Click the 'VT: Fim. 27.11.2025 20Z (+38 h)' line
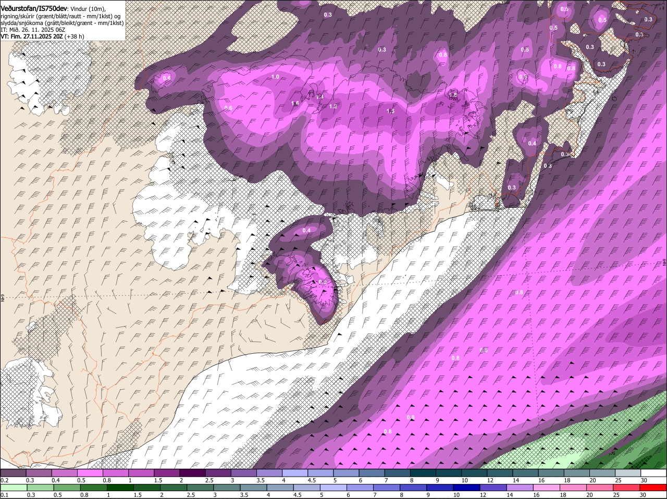The width and height of the screenshot is (667, 499). pos(43,36)
